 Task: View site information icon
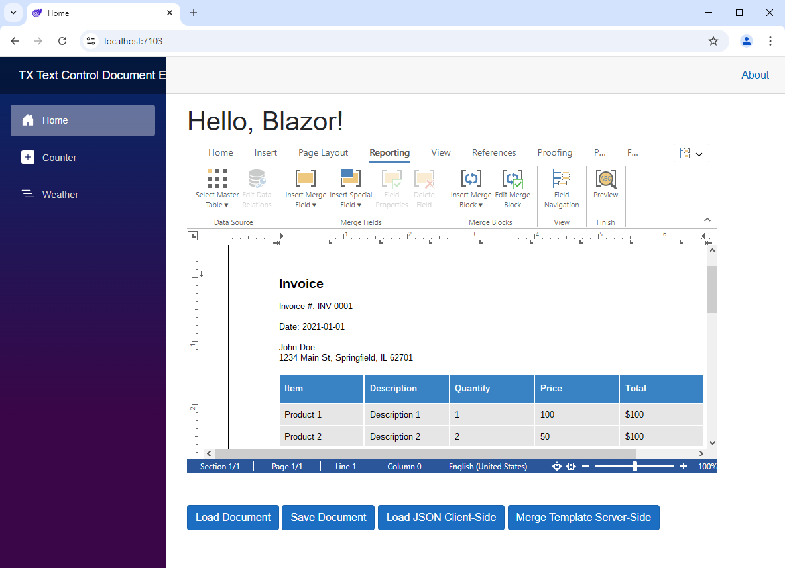(91, 41)
